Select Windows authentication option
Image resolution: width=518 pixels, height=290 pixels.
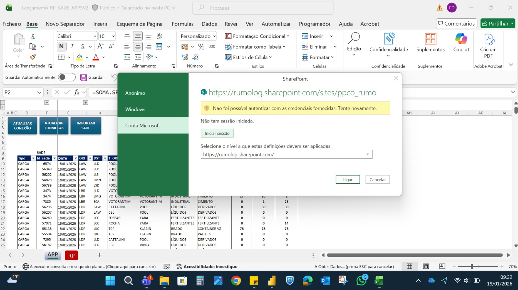point(135,109)
